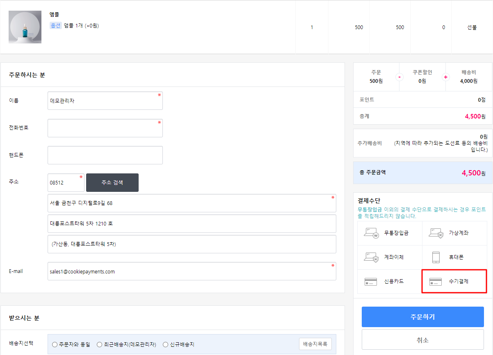Choose 신규배송지 radio button
This screenshot has width=493, height=355.
165,345
